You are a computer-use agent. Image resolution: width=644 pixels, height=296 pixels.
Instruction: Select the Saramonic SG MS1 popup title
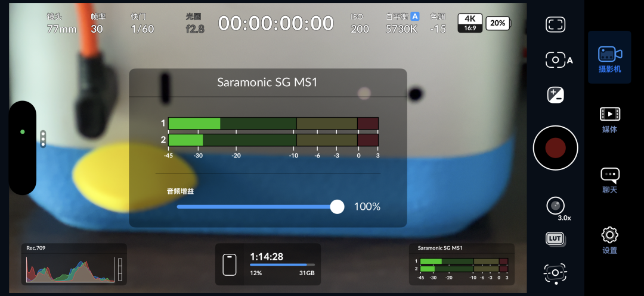[x=267, y=82]
